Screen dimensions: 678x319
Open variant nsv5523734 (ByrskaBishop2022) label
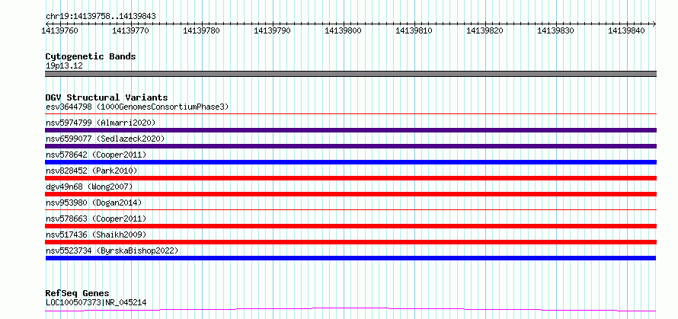tap(112, 250)
